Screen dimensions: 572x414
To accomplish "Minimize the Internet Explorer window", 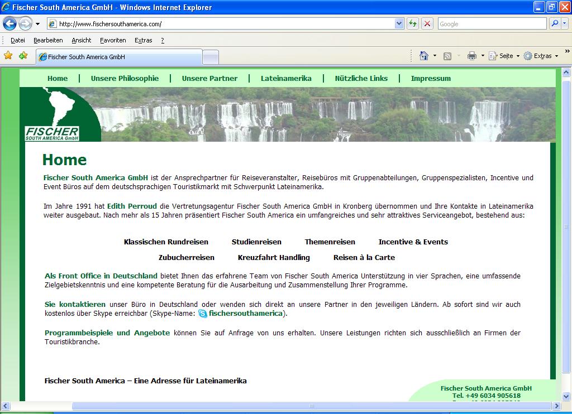I will pos(539,7).
